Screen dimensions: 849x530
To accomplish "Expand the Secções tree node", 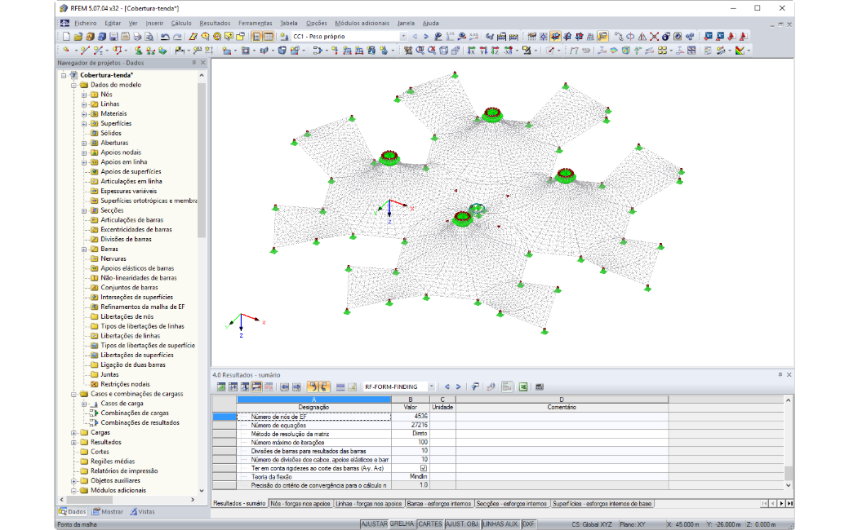I will (84, 210).
